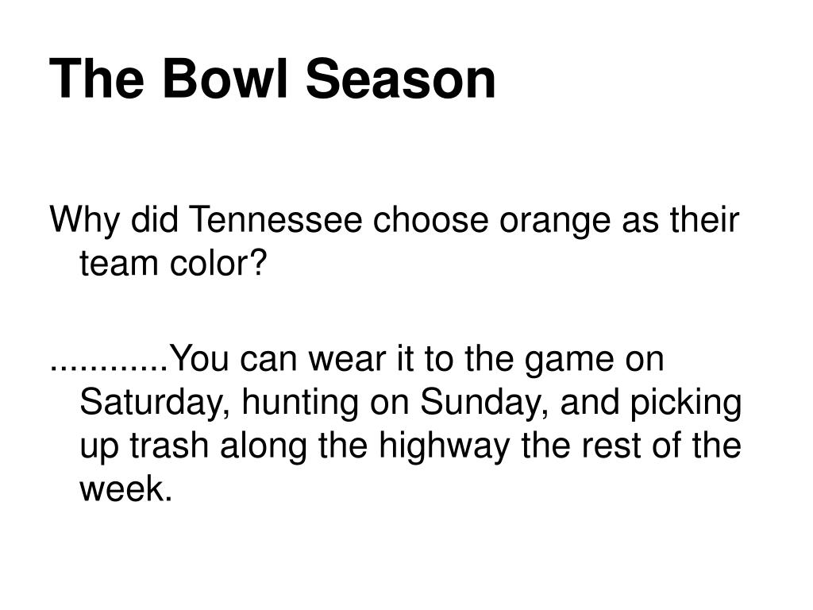Click the slide title "The Bowl Season"
This screenshot has height=610, width=813.
(273, 79)
